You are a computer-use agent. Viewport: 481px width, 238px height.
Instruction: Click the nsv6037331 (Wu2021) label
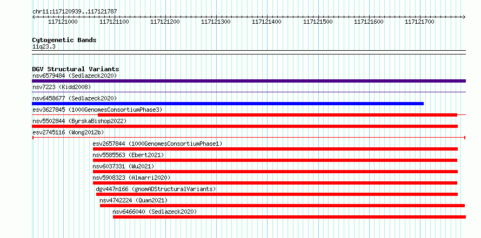pyautogui.click(x=123, y=166)
